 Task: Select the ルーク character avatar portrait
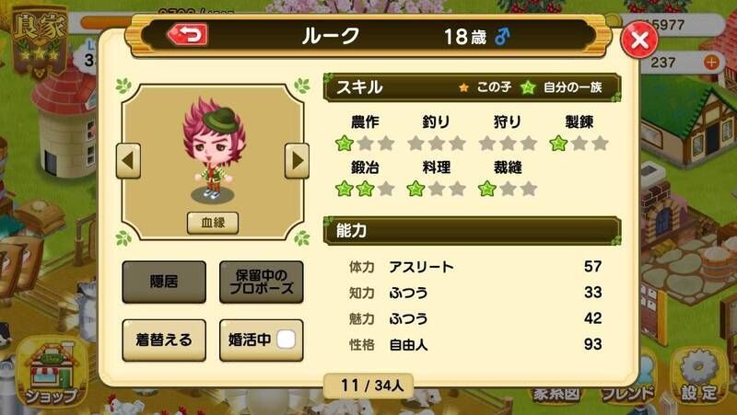(214, 150)
